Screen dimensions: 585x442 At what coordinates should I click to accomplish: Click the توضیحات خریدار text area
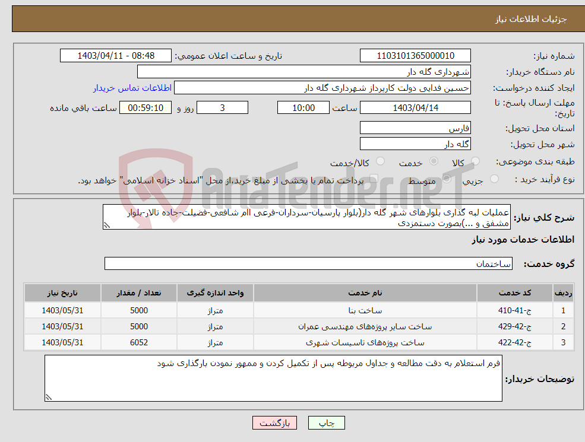(x=273, y=379)
